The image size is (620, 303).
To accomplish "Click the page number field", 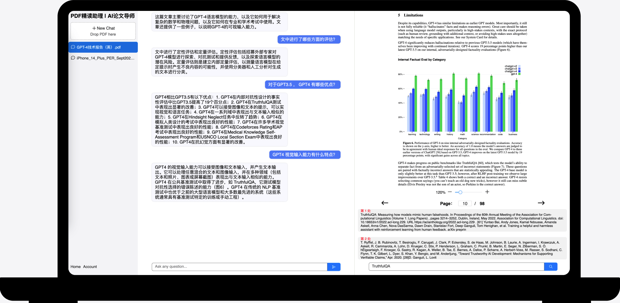I will point(465,204).
